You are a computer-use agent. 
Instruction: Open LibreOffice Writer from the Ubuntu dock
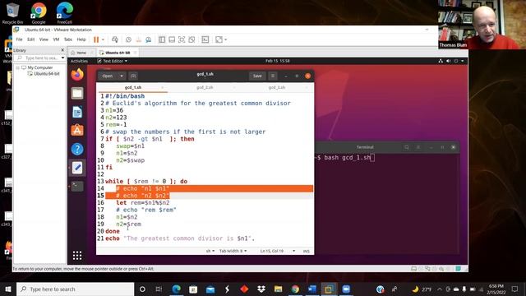pyautogui.click(x=77, y=112)
